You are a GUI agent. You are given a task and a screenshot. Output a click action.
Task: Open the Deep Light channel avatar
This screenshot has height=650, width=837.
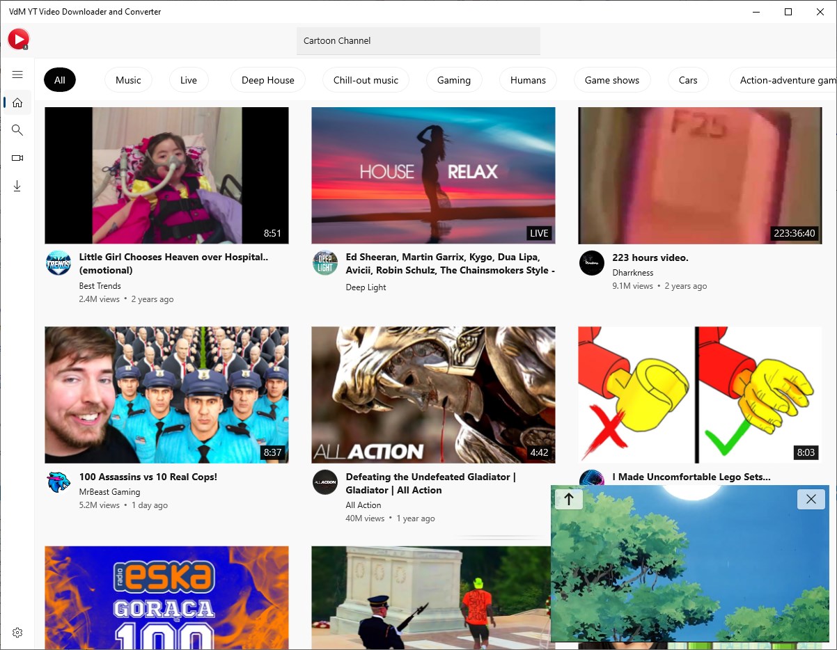325,263
